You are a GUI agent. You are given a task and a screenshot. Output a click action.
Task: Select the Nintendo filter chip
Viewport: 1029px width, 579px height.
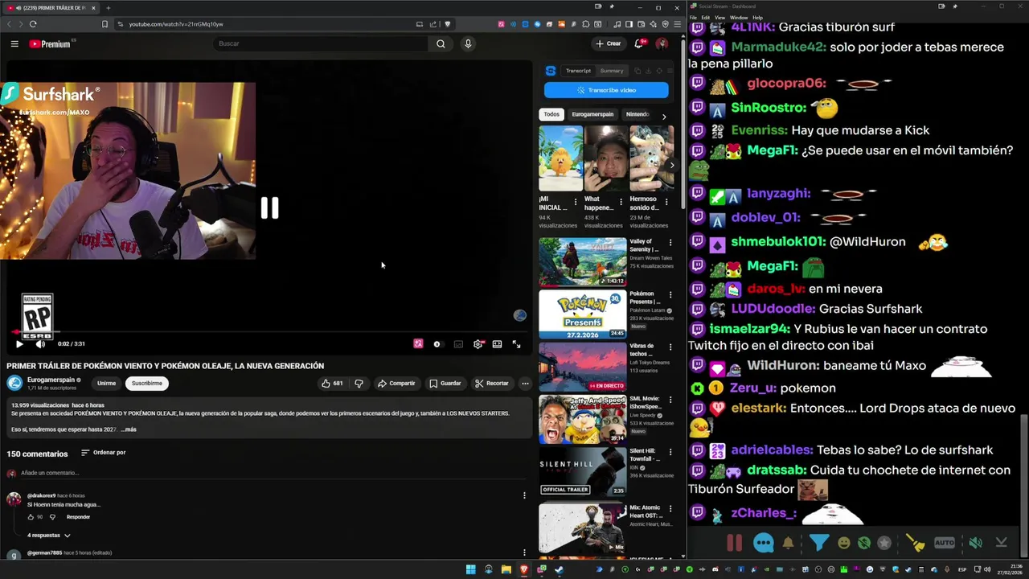(x=637, y=114)
